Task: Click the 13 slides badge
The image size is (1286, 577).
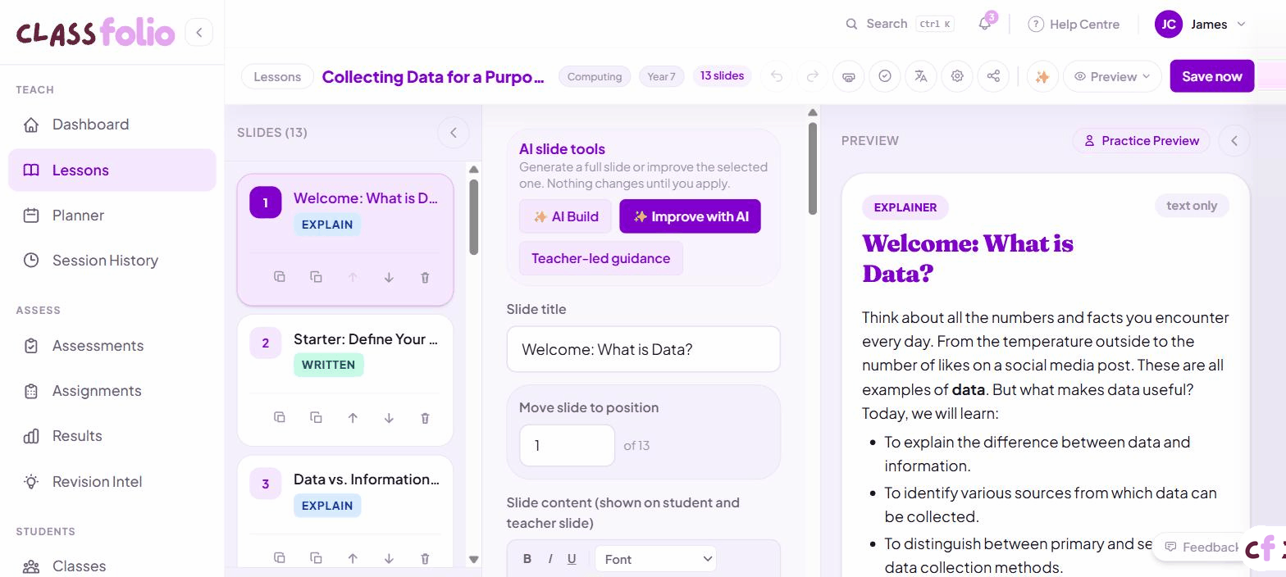Action: tap(722, 75)
